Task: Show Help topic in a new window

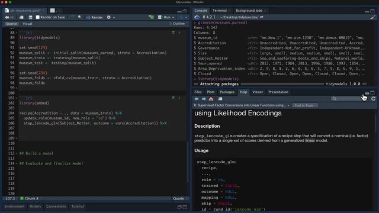Action: click(x=220, y=99)
